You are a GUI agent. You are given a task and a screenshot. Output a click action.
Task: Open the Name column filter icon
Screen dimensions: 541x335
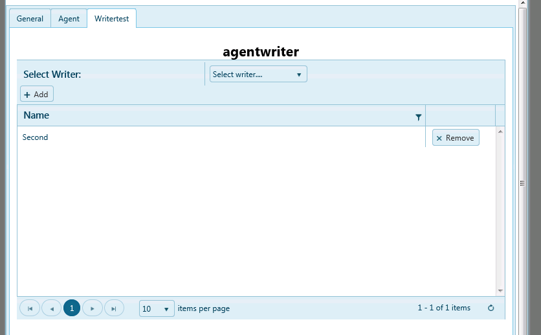tap(419, 117)
